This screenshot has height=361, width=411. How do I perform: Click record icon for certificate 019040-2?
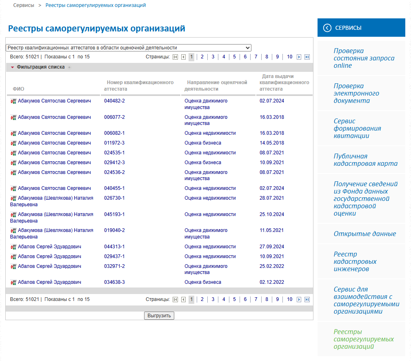point(13,231)
